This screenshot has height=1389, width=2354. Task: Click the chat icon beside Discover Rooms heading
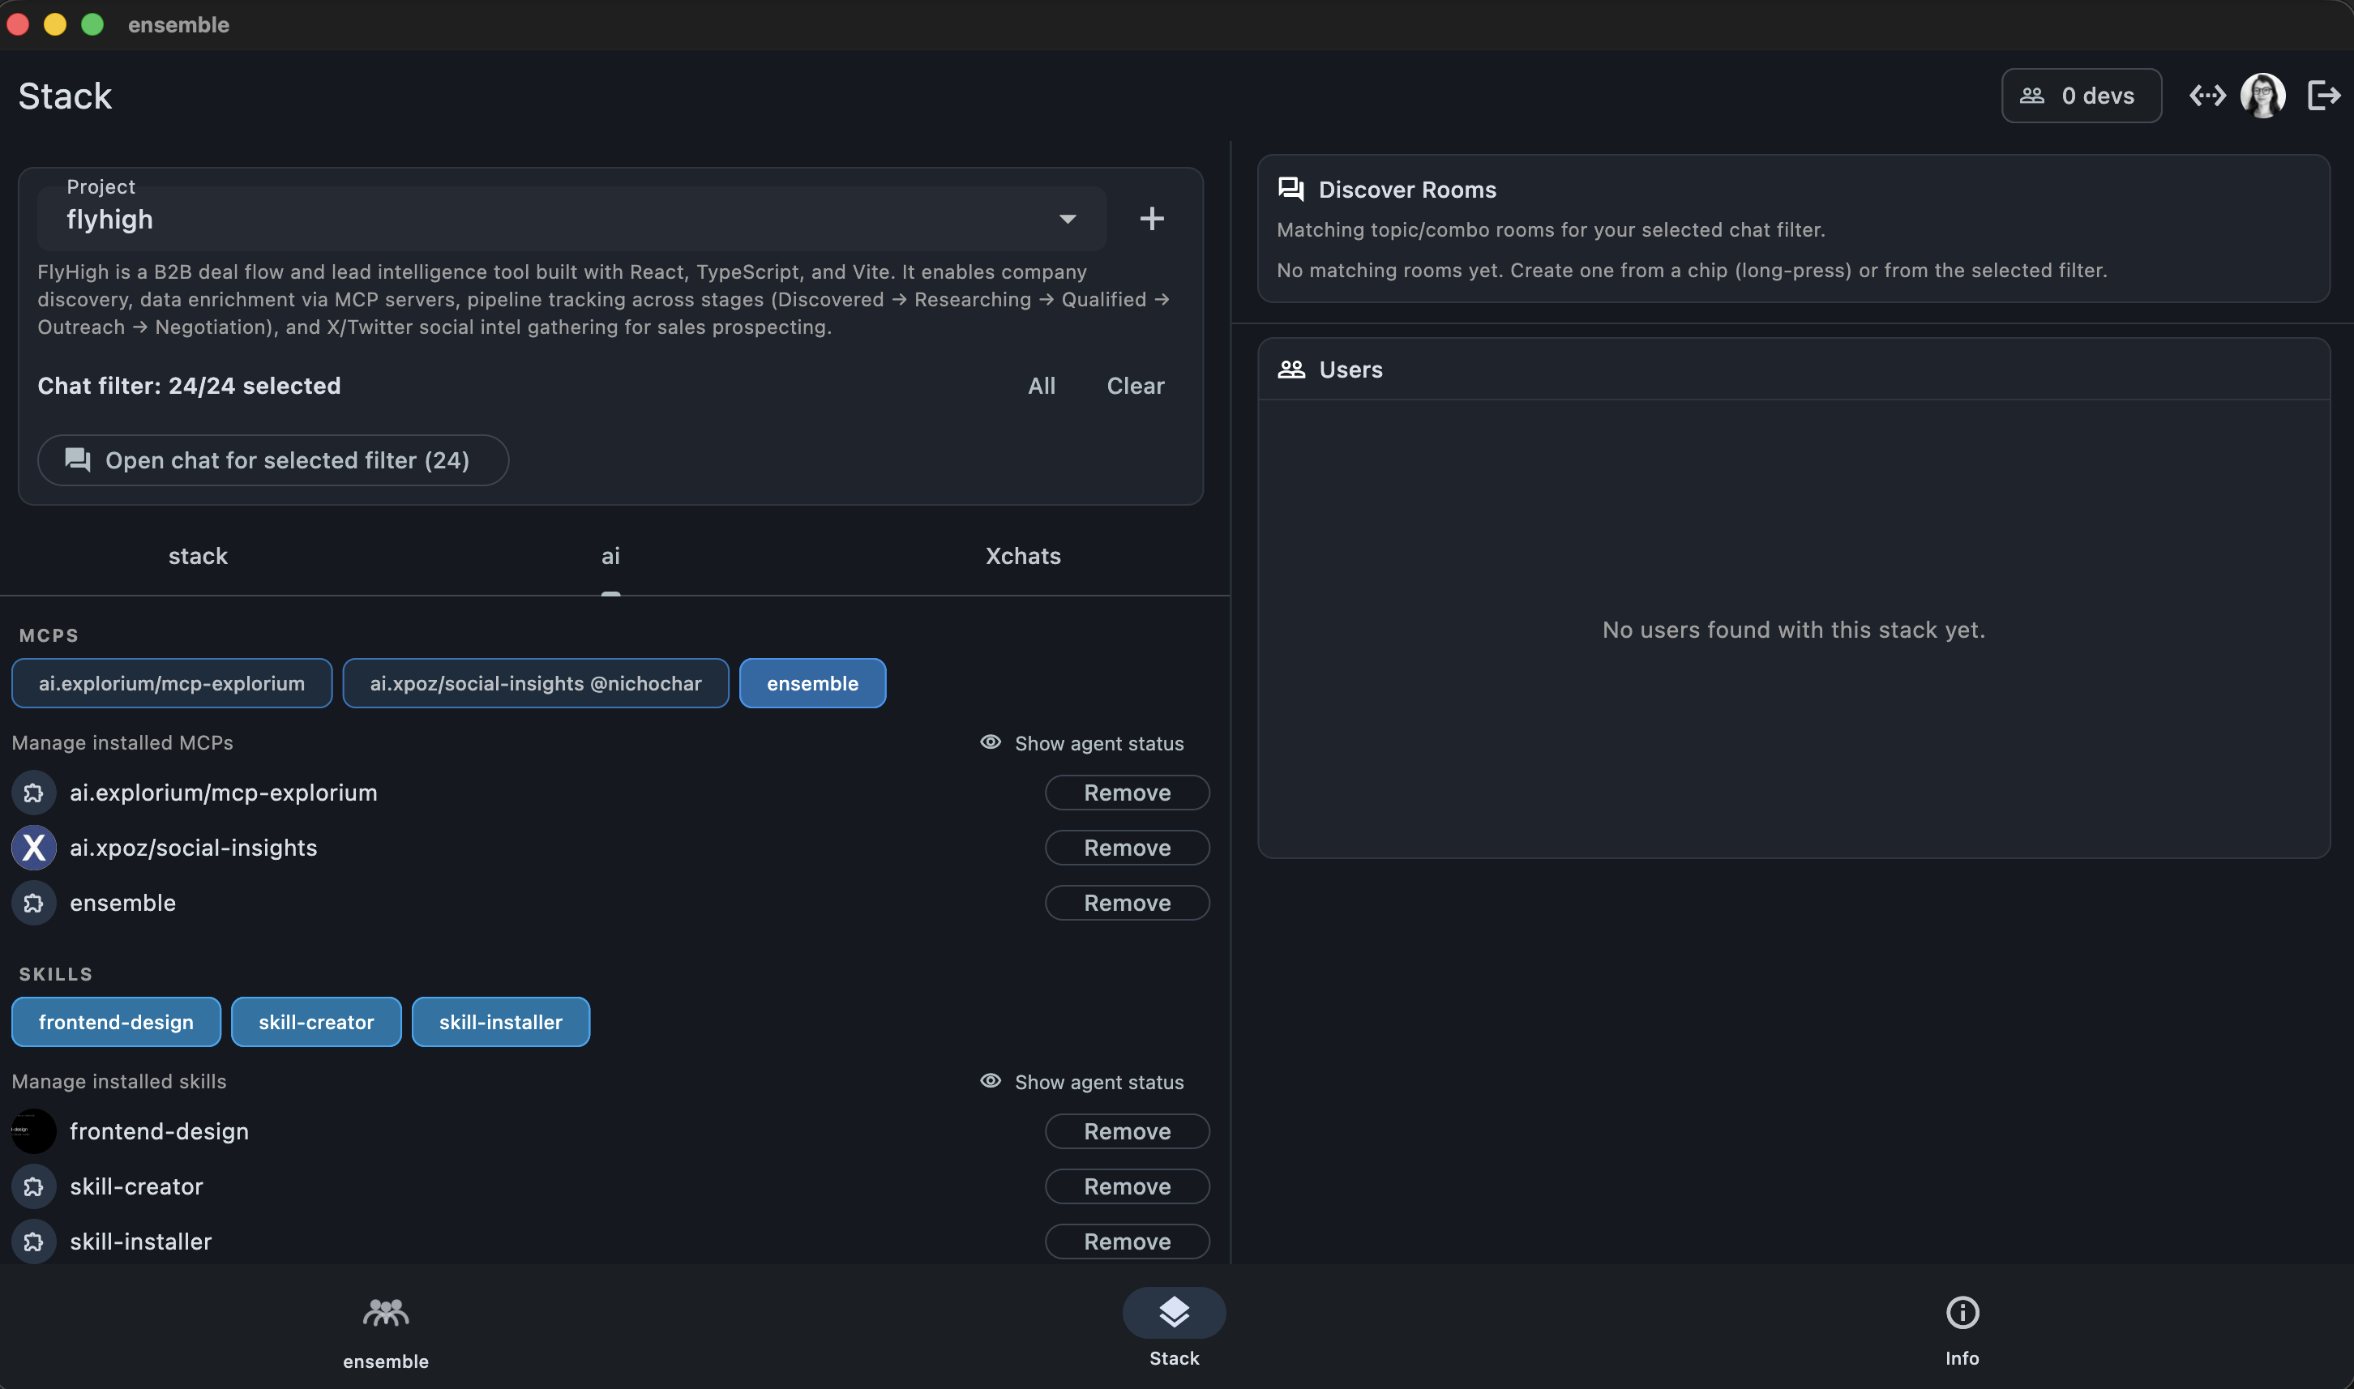point(1290,188)
